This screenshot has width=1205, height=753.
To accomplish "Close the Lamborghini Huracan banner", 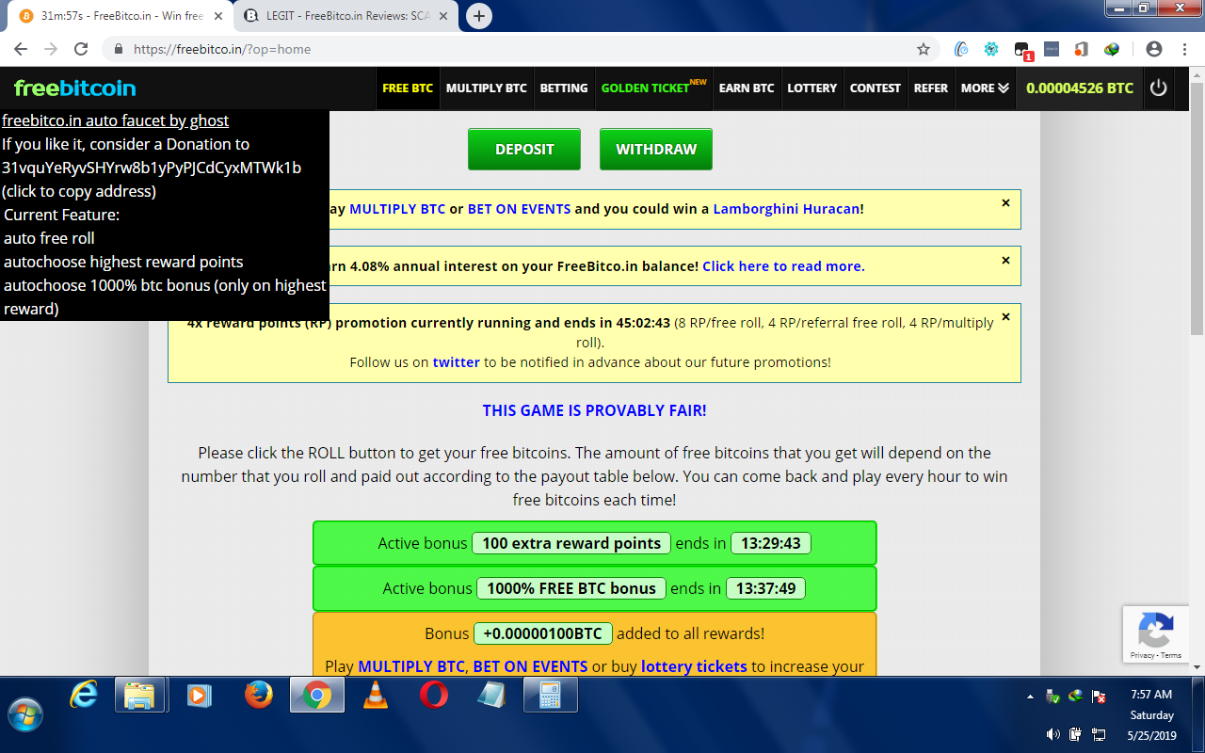I will pos(1005,202).
